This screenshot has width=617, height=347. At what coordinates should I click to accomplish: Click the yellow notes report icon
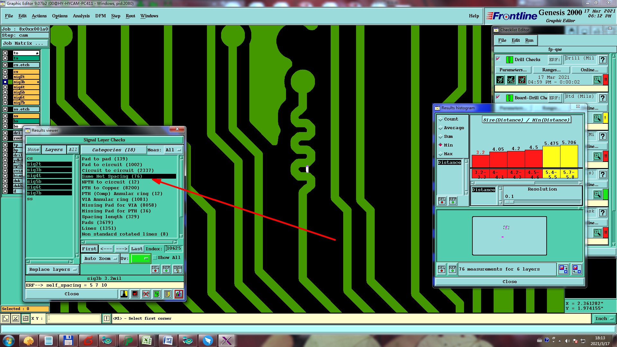[x=168, y=294]
